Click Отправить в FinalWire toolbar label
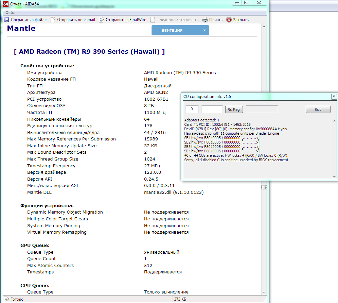 126,20
